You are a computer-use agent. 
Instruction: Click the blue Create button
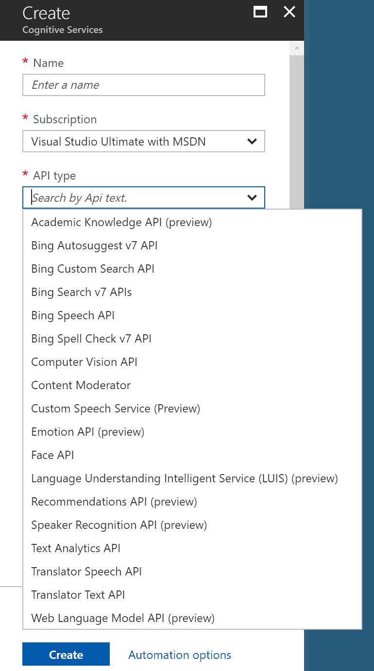[66, 655]
